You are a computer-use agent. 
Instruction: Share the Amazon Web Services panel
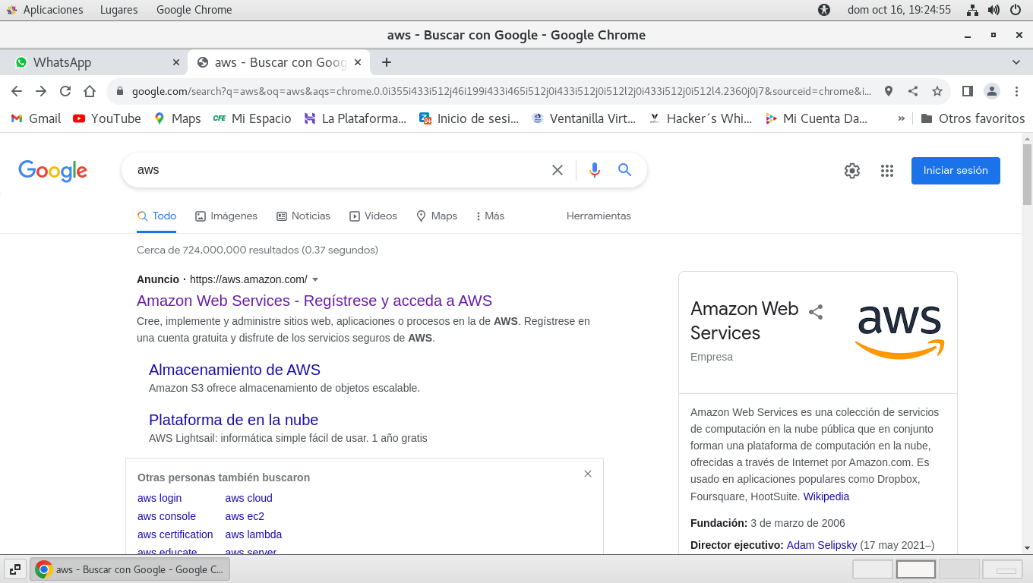[x=816, y=312]
